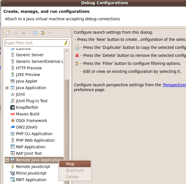The width and height of the screenshot is (186, 184).
Task: Click the PHP Web Application icon
Action: 13,140
